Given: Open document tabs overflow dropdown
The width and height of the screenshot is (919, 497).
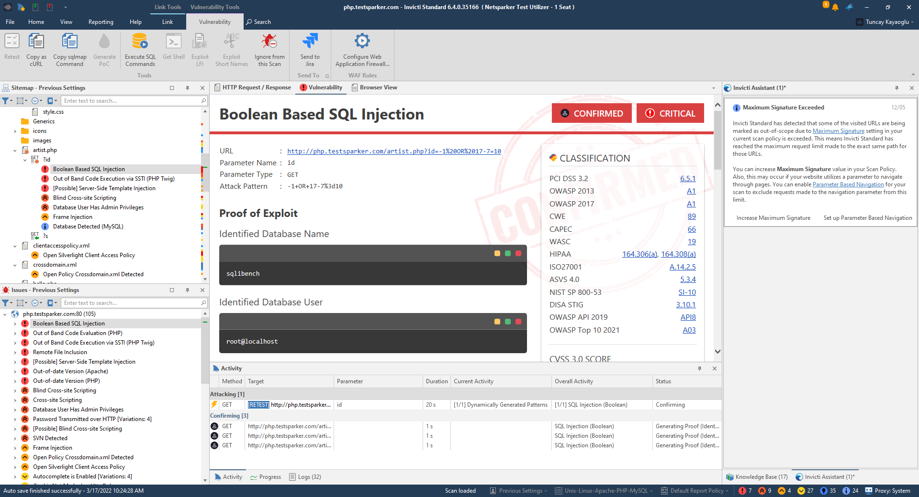Looking at the screenshot, I should coord(713,88).
